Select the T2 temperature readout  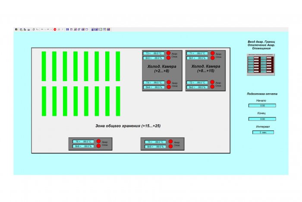[197, 82]
